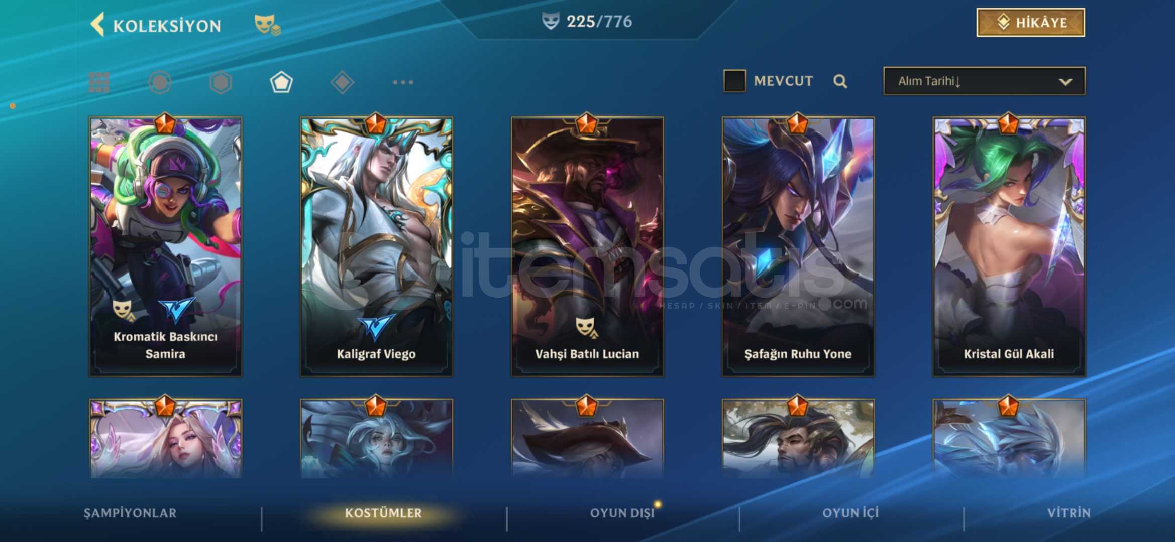Click the magnifier search icon

840,81
